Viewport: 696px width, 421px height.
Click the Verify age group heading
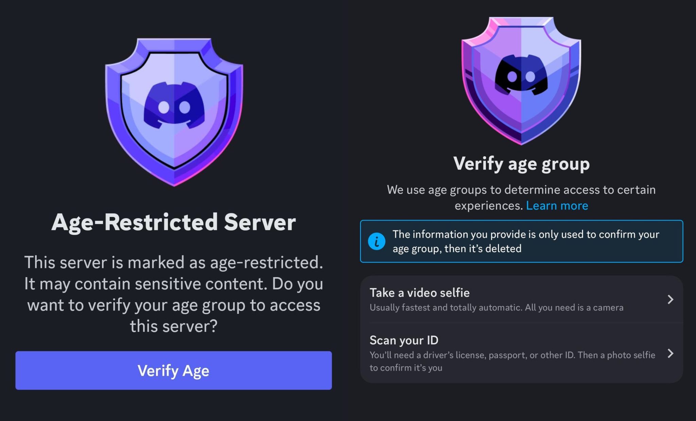(521, 164)
